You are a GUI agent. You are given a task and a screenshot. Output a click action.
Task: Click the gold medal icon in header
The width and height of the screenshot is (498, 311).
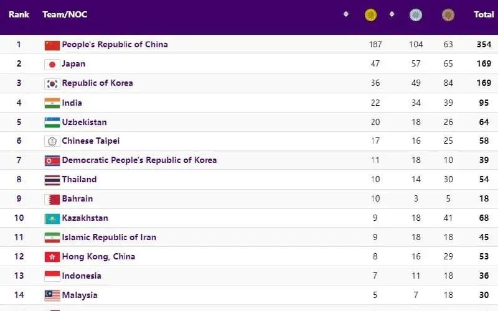(370, 15)
